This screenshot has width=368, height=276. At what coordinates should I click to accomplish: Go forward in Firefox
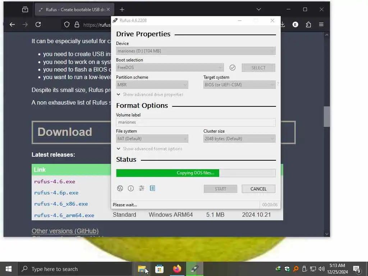[x=25, y=24]
